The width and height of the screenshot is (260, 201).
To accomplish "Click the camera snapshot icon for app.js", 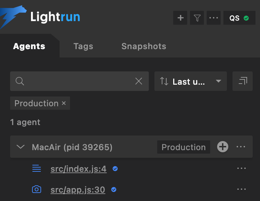I will point(37,190).
